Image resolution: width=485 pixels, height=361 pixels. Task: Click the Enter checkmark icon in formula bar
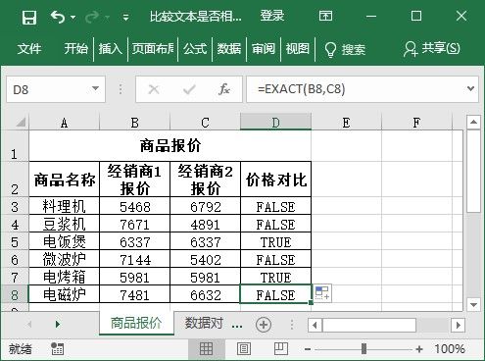189,89
